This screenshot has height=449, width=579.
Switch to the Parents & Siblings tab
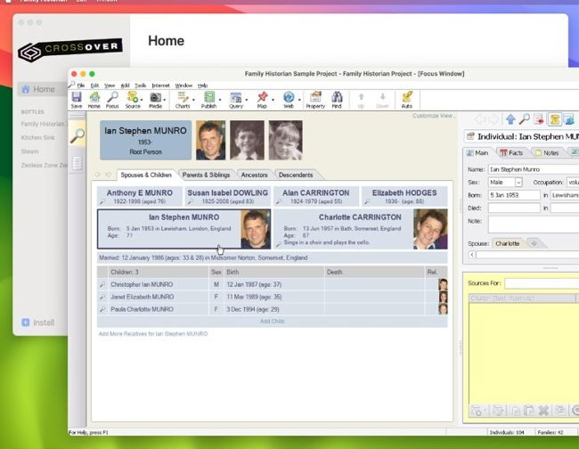pos(206,175)
